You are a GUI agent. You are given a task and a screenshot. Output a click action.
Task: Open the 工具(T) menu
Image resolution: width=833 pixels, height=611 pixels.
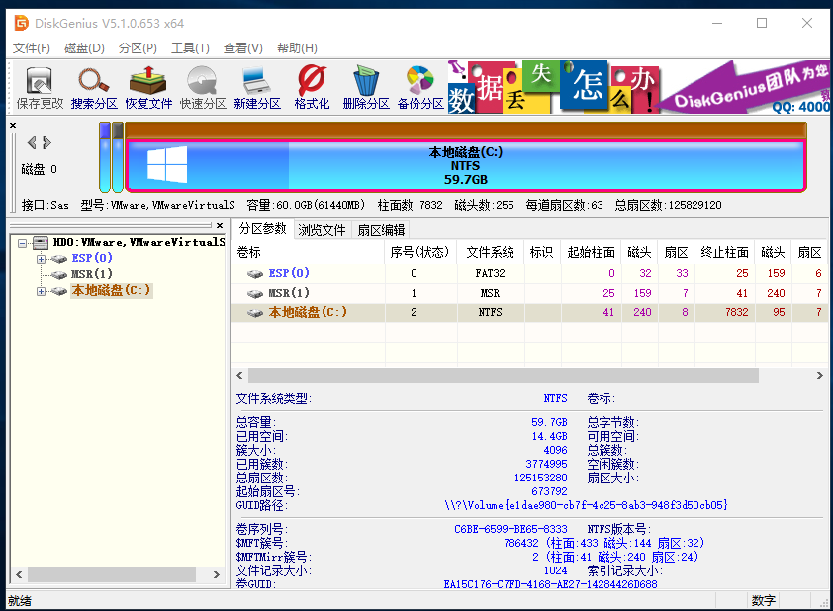(190, 48)
